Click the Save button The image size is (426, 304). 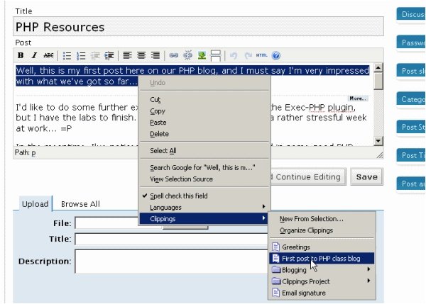367,177
